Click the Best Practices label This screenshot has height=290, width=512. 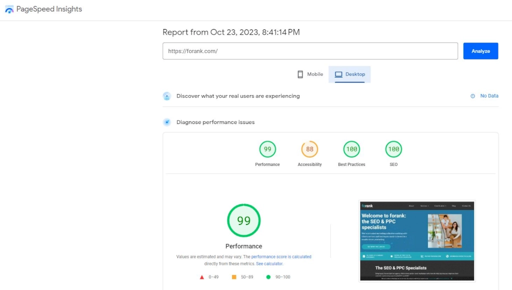coord(351,164)
